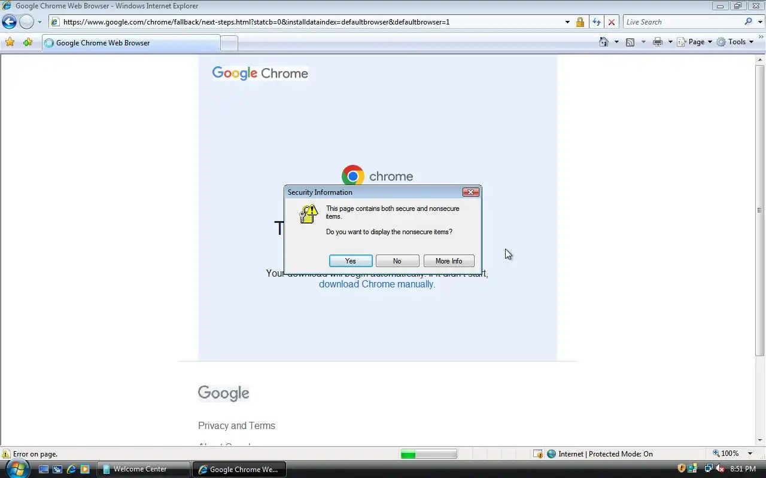This screenshot has height=478, width=766.
Task: Click the network connection tray icon
Action: pyautogui.click(x=709, y=469)
